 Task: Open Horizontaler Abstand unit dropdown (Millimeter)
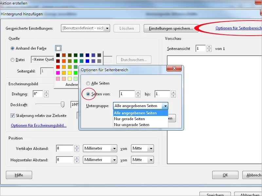(x=100, y=160)
